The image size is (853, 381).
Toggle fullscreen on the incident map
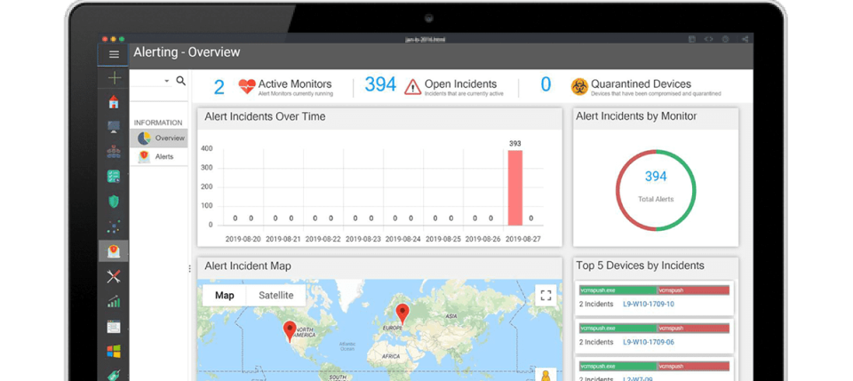pos(546,295)
